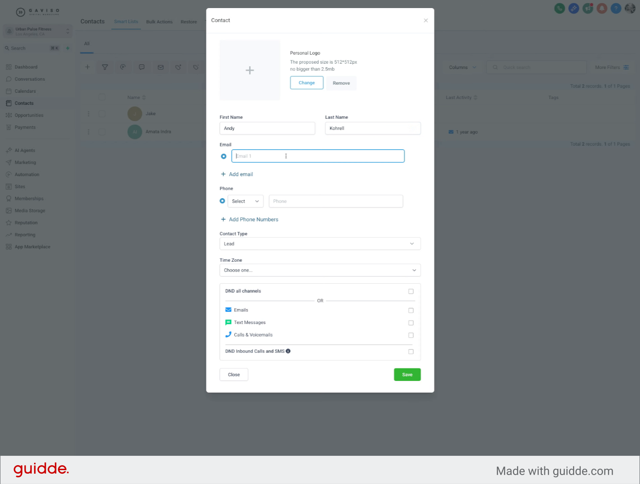The width and height of the screenshot is (640, 484).
Task: Click the add to automation play icon
Action: (123, 67)
